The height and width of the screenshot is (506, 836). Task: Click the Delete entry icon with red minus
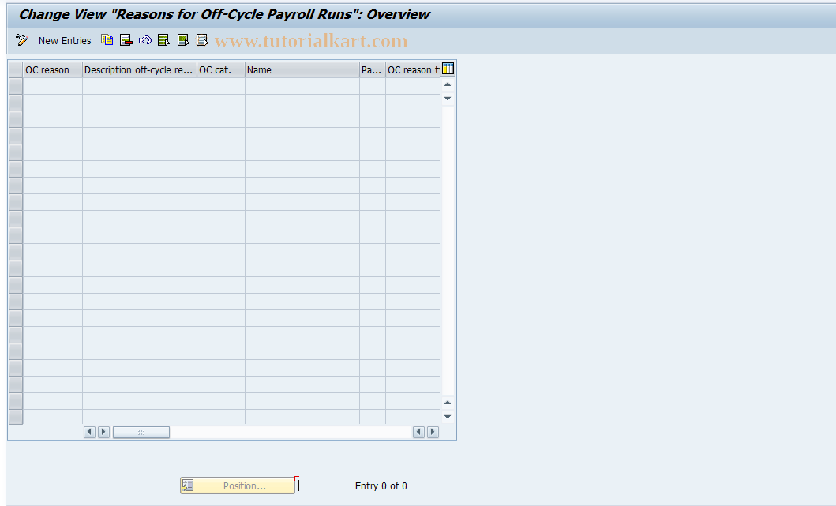(126, 40)
